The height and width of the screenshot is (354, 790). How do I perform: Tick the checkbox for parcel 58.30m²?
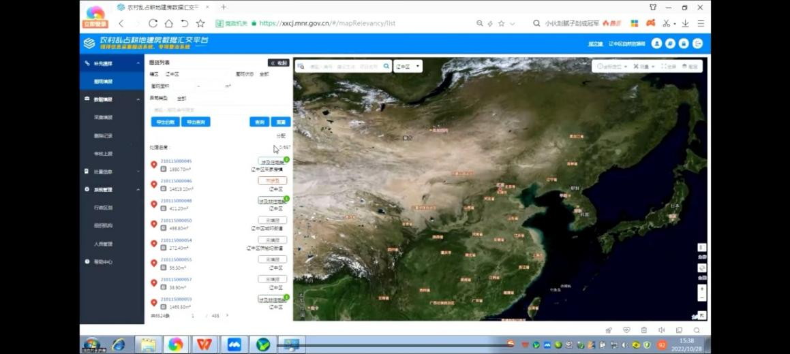point(163,268)
